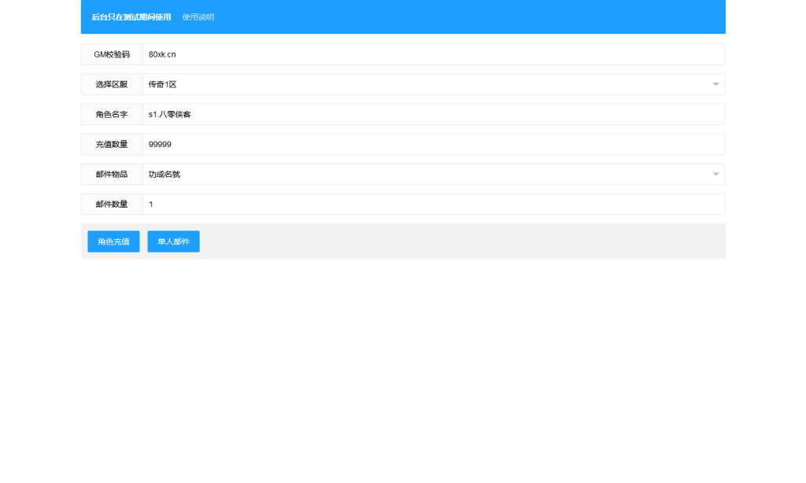Image resolution: width=806 pixels, height=483 pixels.
Task: Click the GM校验码 label
Action: click(112, 54)
